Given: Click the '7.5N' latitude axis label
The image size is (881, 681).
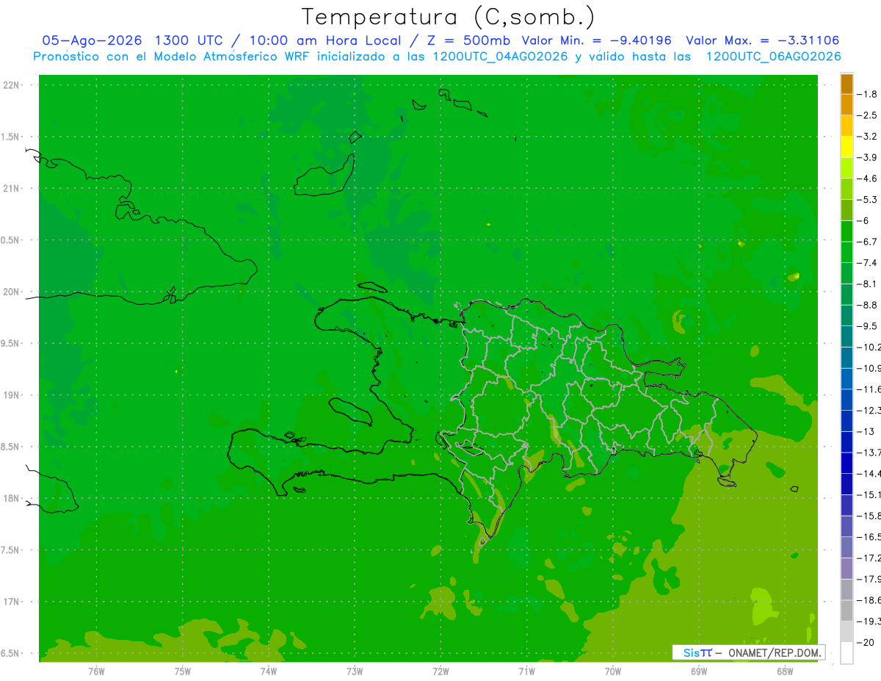Looking at the screenshot, I should click(10, 550).
